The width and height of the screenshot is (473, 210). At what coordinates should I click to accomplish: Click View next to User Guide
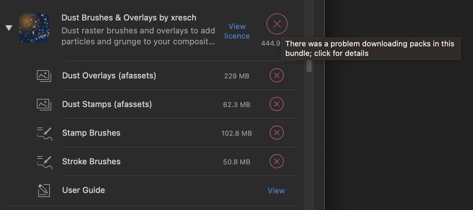coord(276,191)
